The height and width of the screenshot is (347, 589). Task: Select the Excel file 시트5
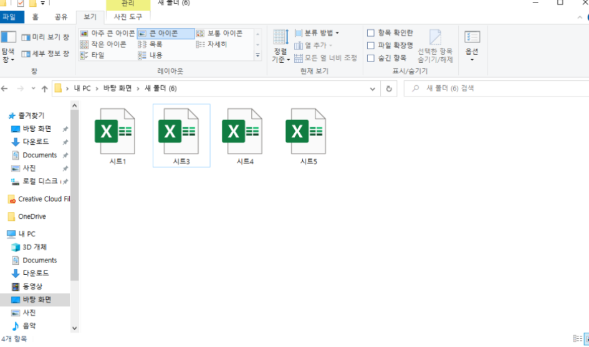coord(309,136)
